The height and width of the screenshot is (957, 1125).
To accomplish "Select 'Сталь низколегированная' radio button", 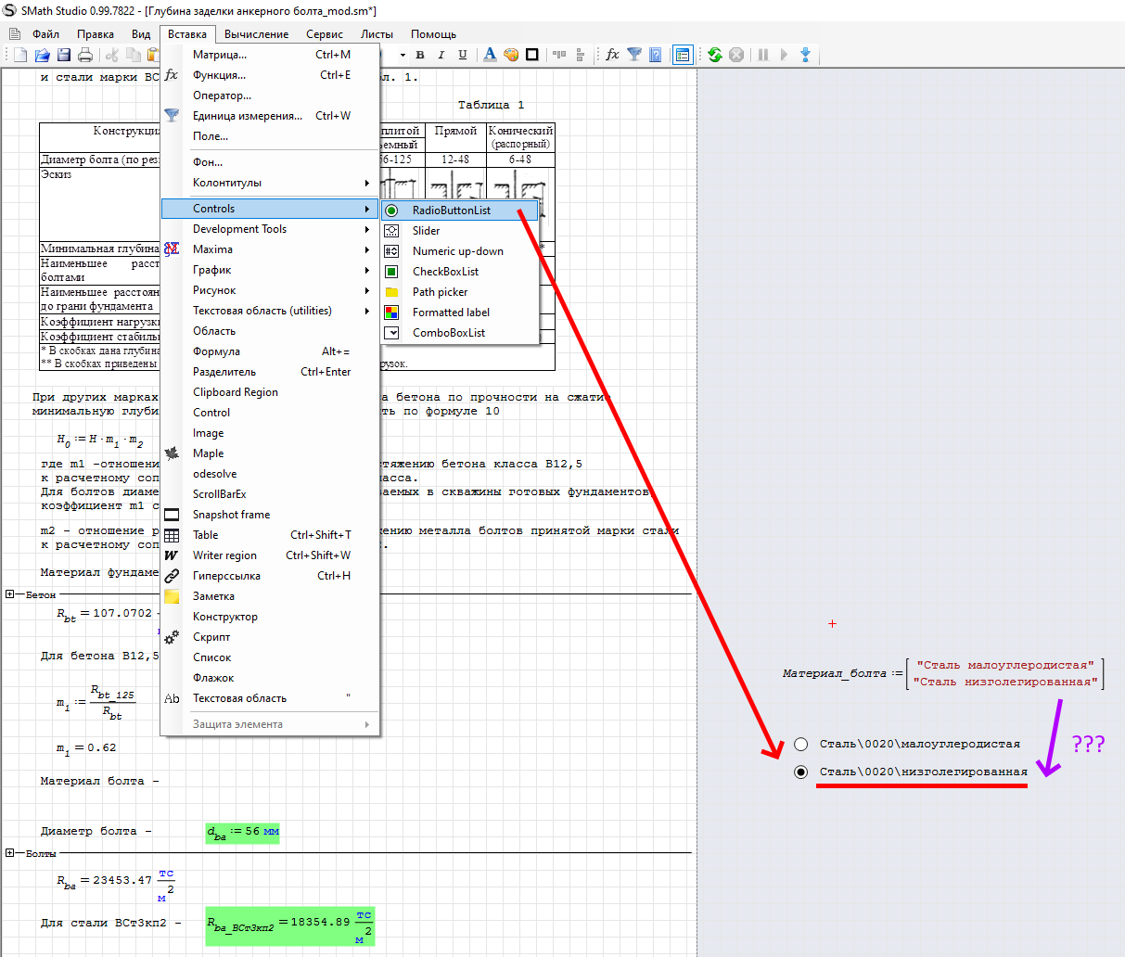I will coord(801,772).
